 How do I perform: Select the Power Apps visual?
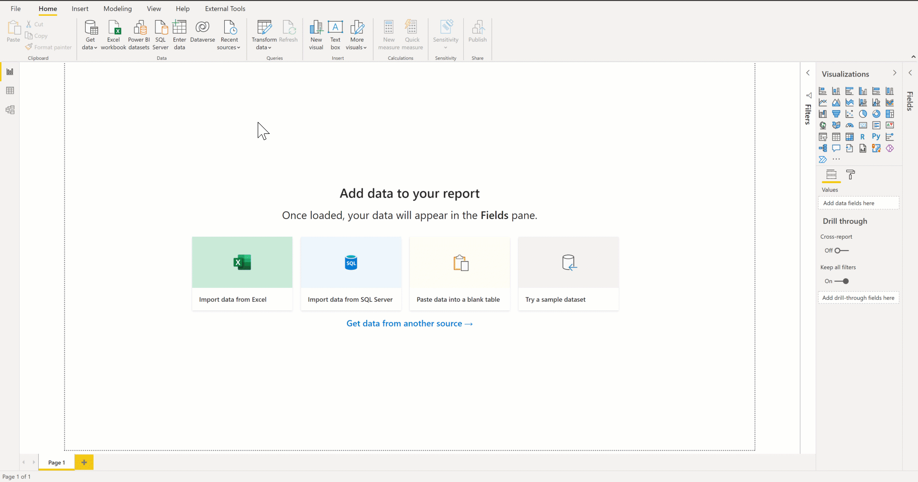(x=889, y=148)
